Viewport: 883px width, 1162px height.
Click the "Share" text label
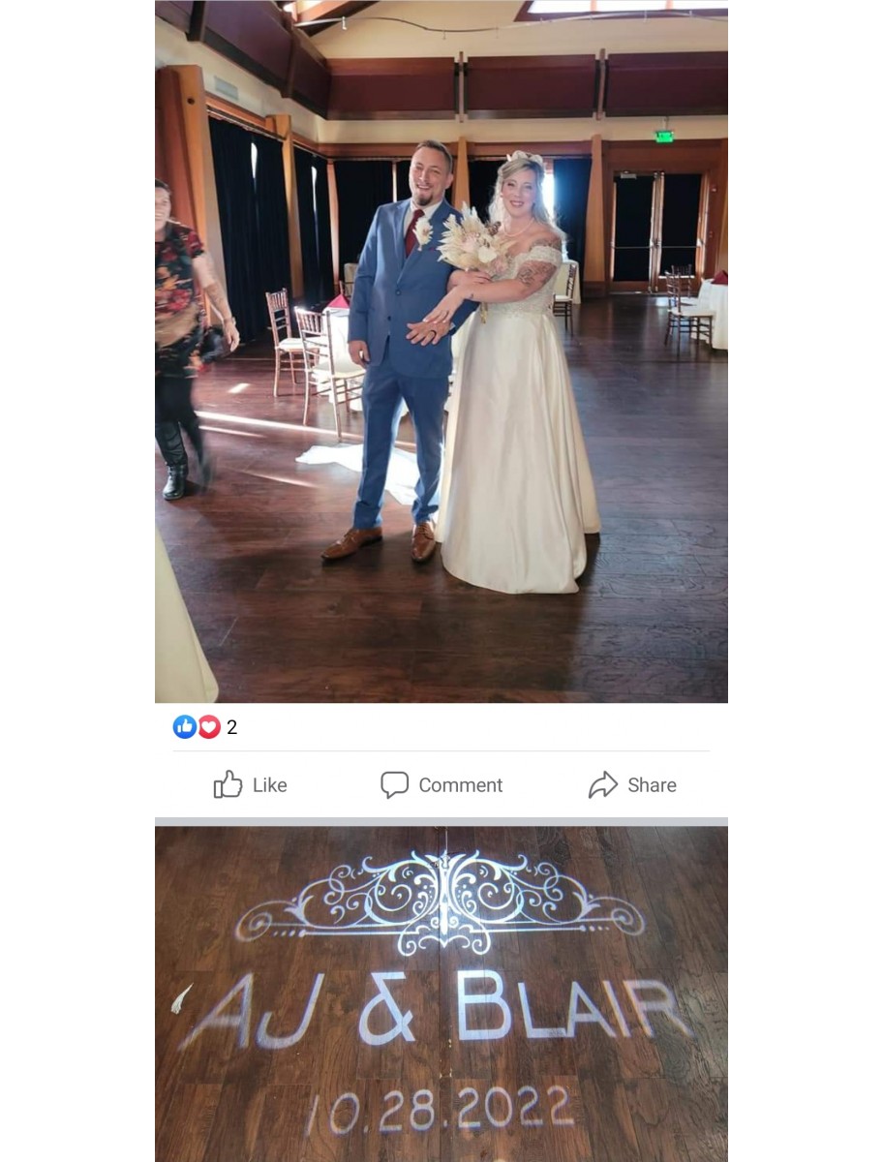(x=652, y=785)
